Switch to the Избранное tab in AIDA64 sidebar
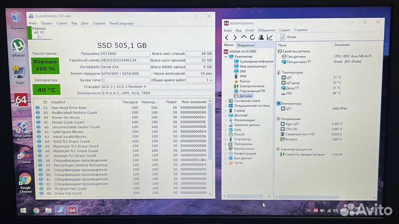This screenshot has width=399, height=224. 245,45
